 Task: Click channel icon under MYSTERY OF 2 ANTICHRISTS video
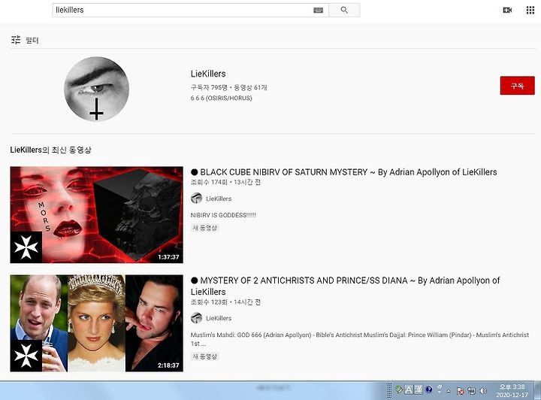pos(197,318)
